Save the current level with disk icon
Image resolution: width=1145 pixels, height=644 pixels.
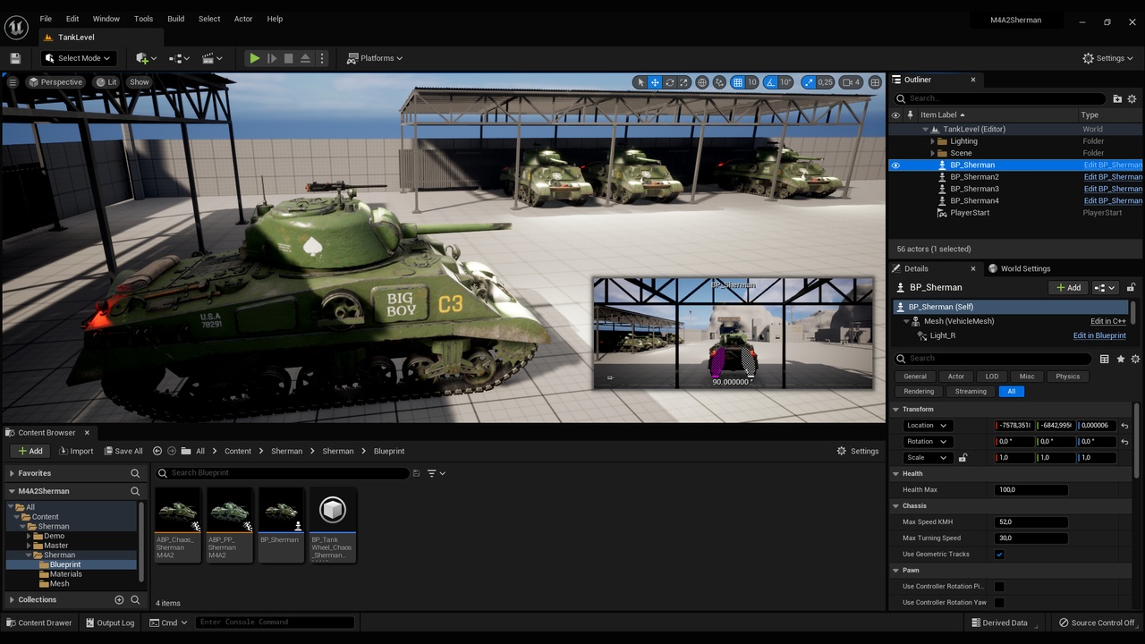click(15, 58)
